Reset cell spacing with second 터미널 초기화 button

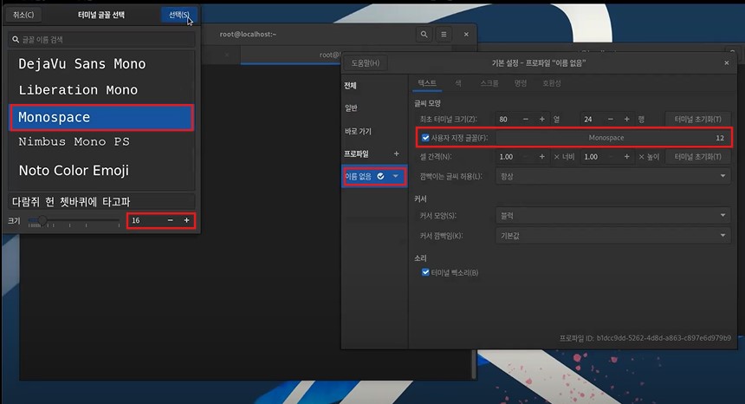click(697, 156)
